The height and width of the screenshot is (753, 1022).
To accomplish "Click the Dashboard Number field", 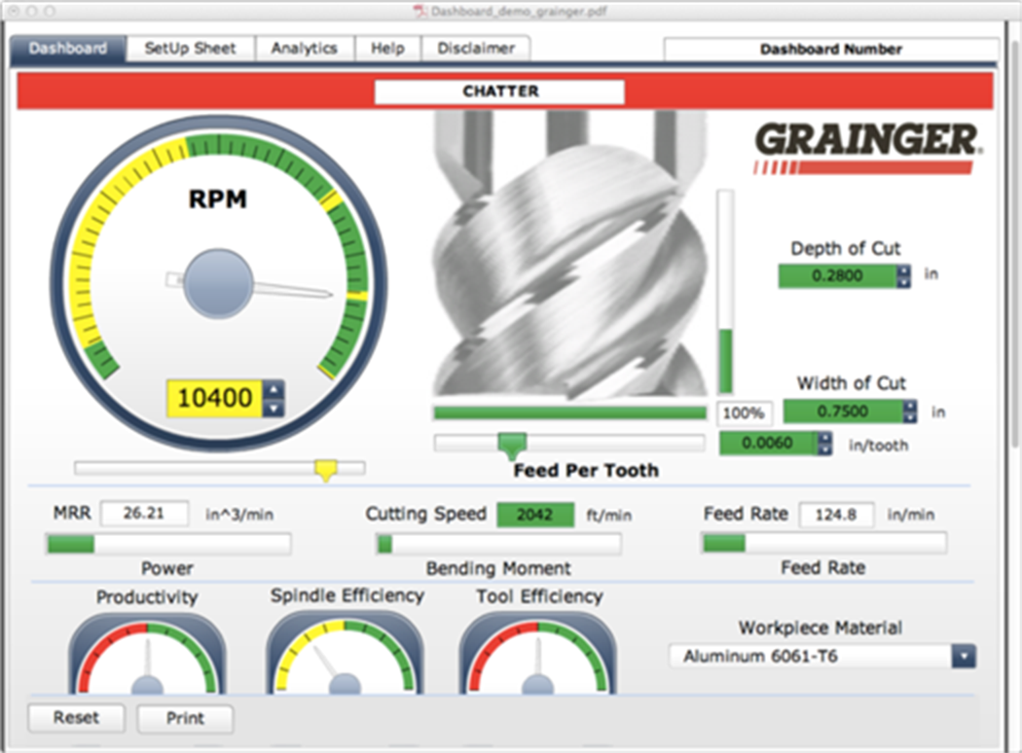I will pos(831,50).
